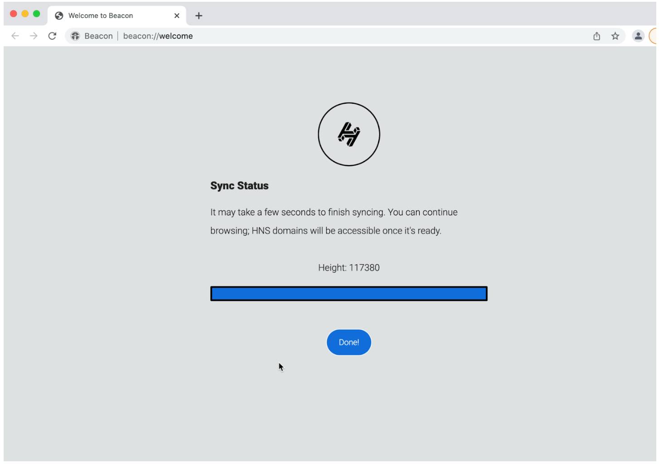Click the Sync Status heading
This screenshot has height=464, width=659.
(239, 185)
